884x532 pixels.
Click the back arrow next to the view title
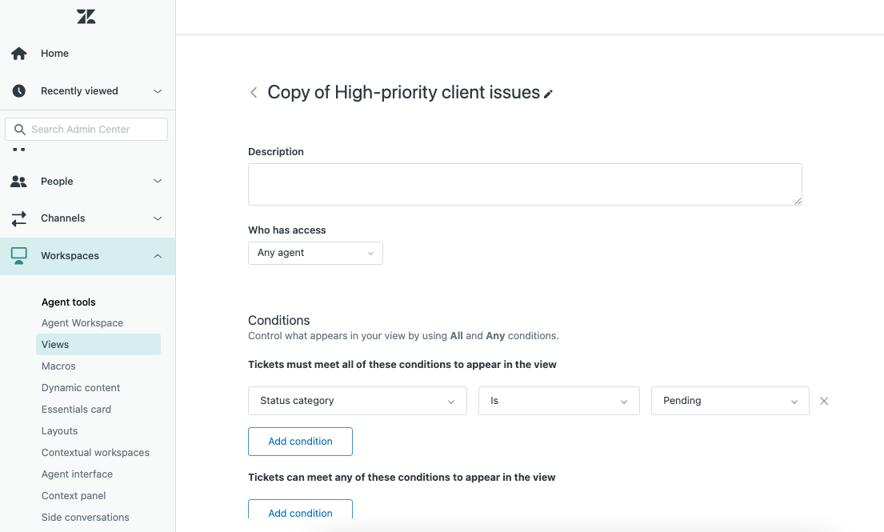click(x=254, y=92)
